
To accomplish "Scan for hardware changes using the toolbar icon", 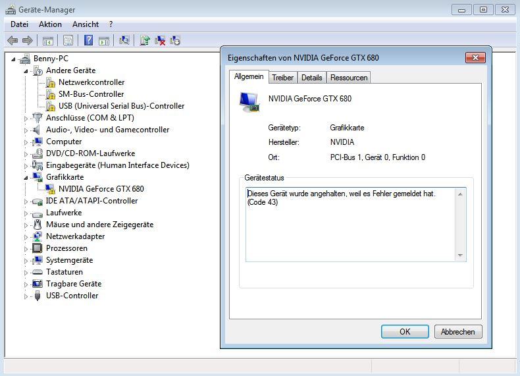I will pos(124,40).
